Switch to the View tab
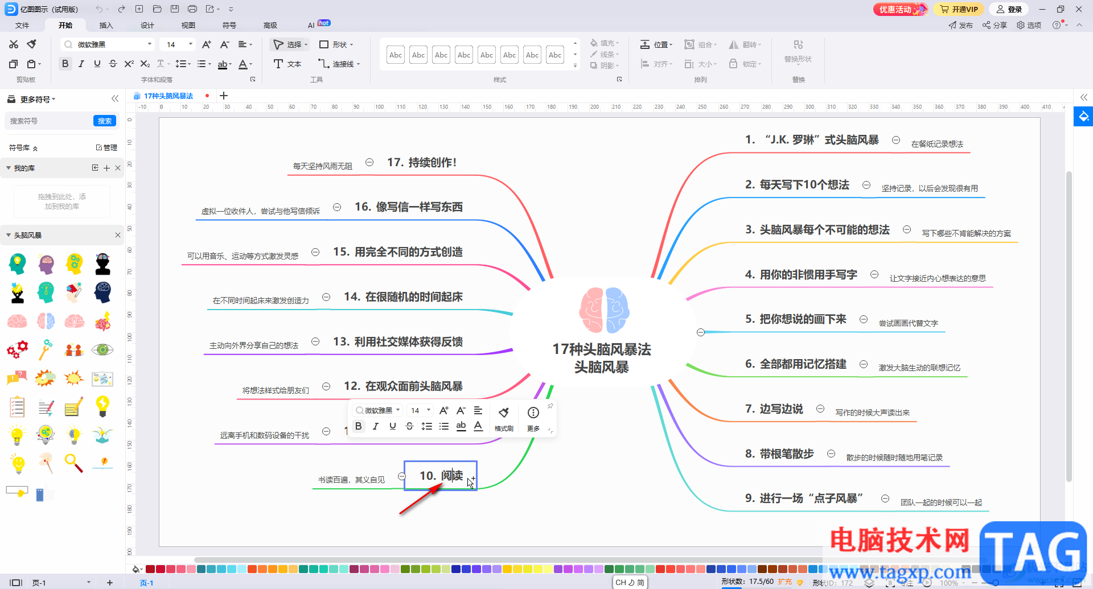 (188, 25)
